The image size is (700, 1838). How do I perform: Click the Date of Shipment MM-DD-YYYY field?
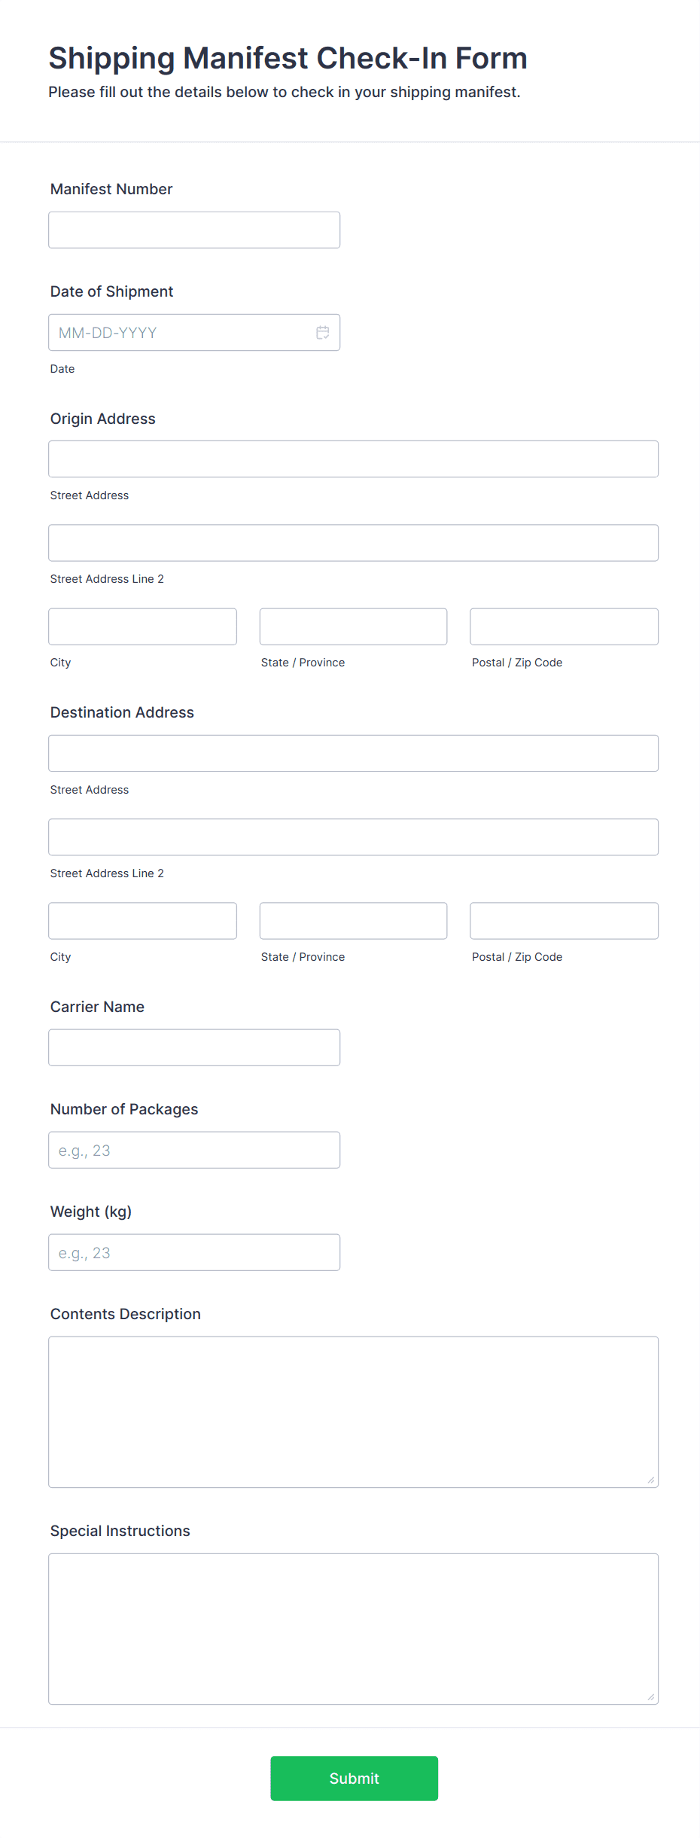[173, 332]
